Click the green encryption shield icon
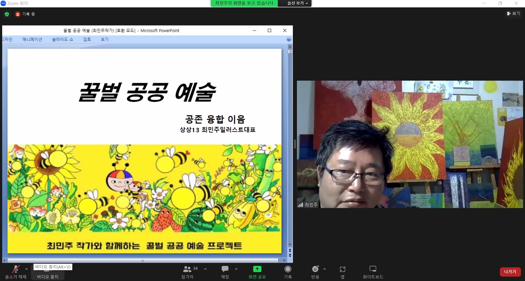Viewport: 525px width, 281px height. [x=7, y=14]
